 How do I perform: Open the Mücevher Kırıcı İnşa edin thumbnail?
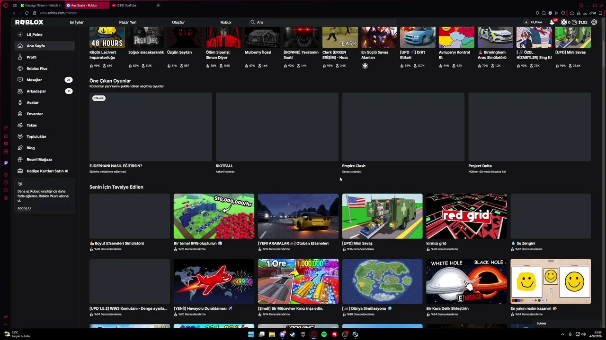[x=298, y=281]
